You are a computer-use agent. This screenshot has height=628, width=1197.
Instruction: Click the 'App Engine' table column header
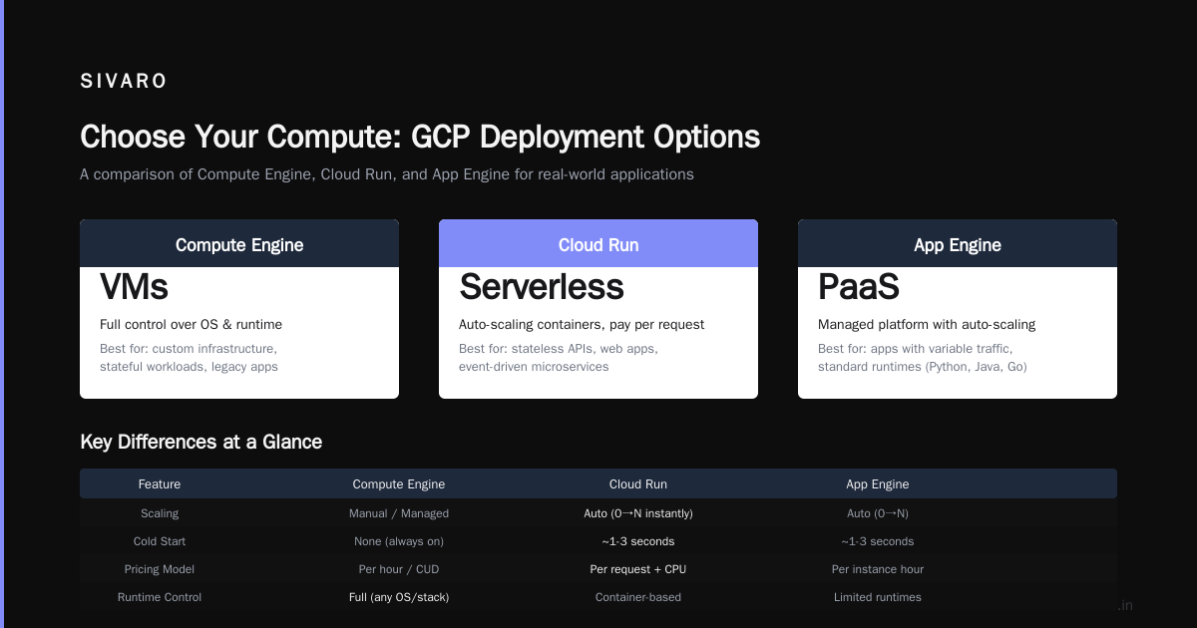(x=878, y=483)
